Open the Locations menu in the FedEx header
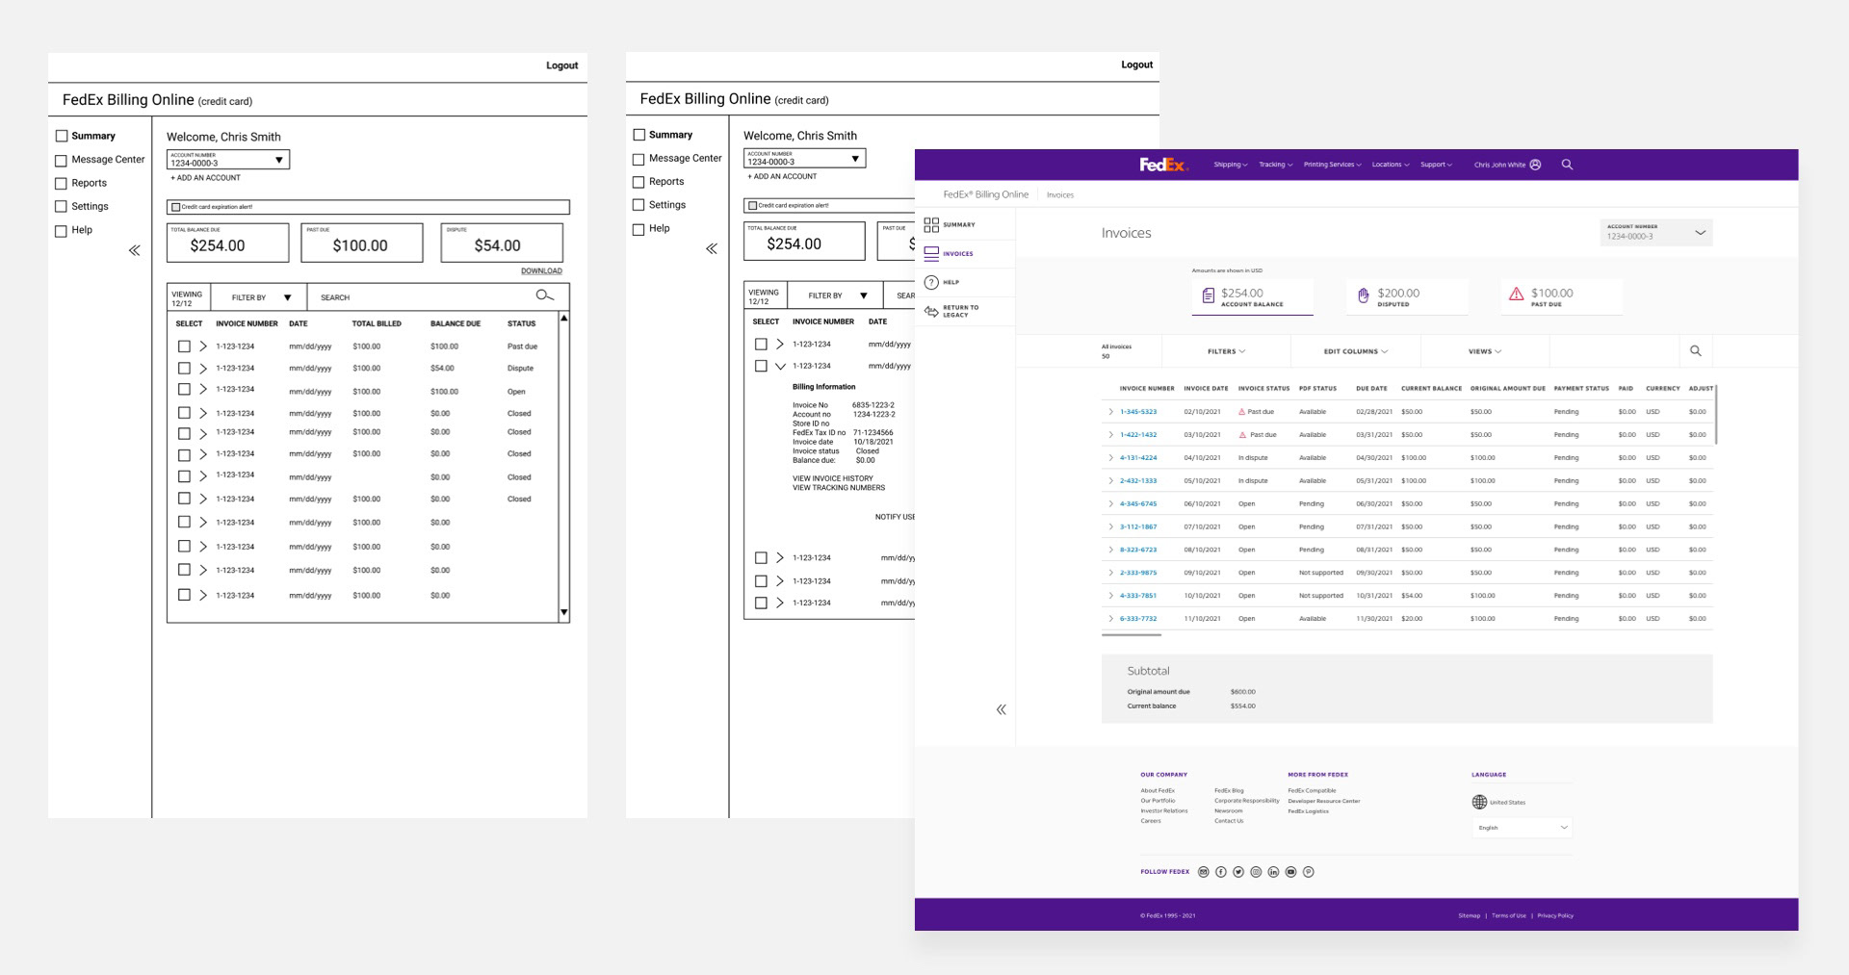 1390,165
